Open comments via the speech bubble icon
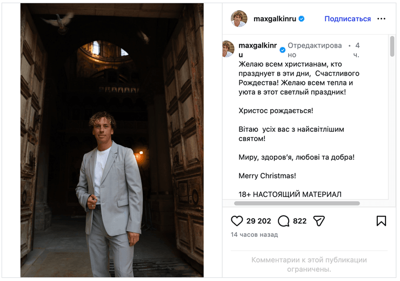 pyautogui.click(x=284, y=221)
